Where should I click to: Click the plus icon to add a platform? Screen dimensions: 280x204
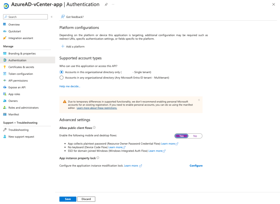[63, 46]
